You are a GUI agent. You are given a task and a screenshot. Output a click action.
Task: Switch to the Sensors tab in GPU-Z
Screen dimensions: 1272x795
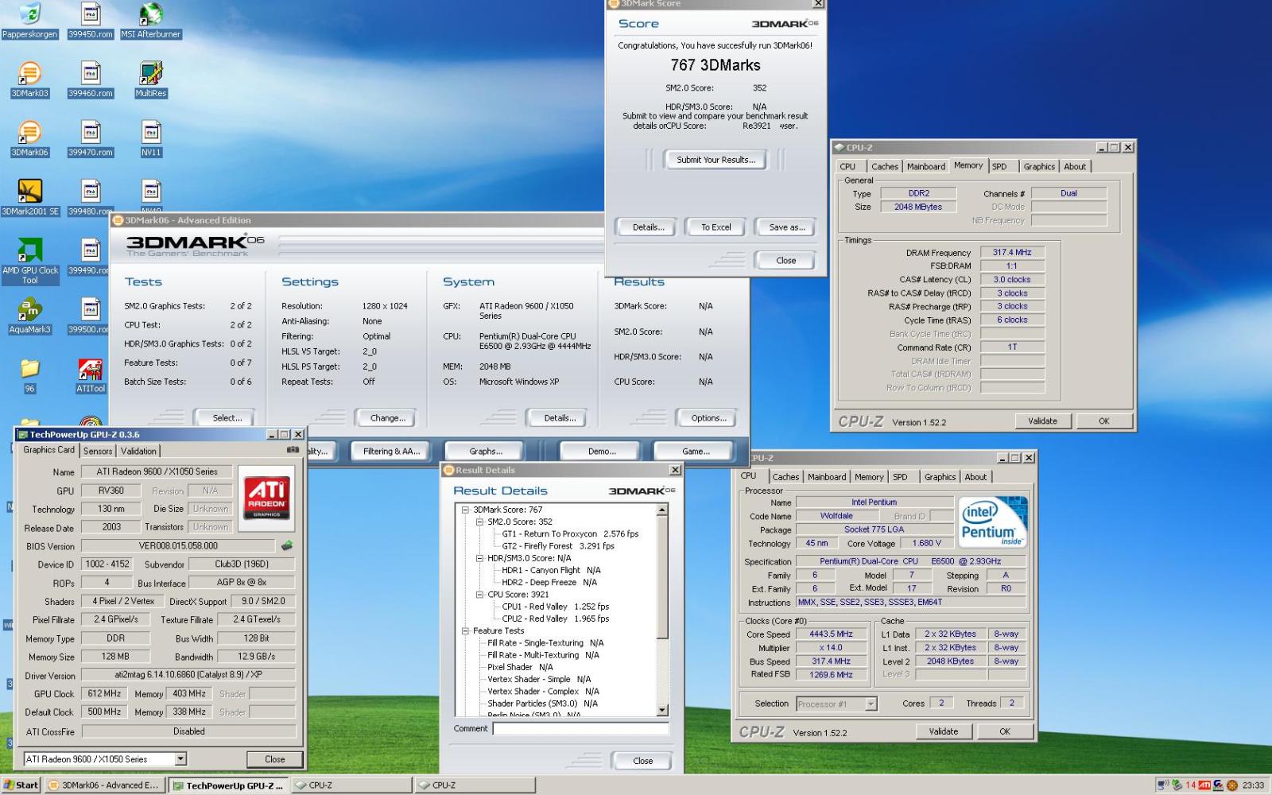coord(98,451)
